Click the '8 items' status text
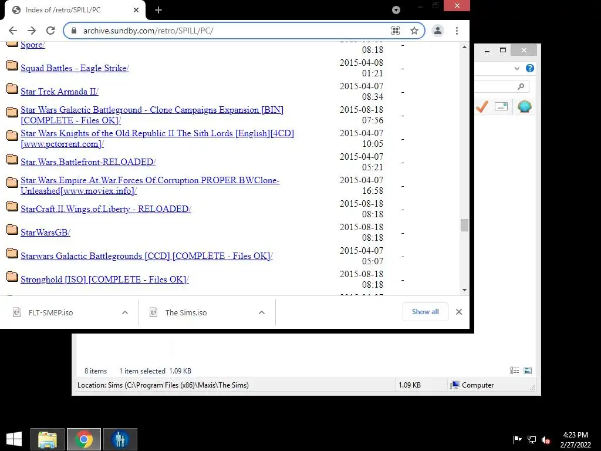Image resolution: width=601 pixels, height=451 pixels. [x=96, y=371]
